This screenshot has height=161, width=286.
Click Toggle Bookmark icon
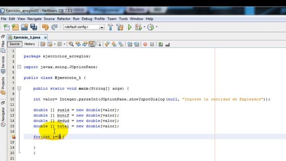click(121, 44)
